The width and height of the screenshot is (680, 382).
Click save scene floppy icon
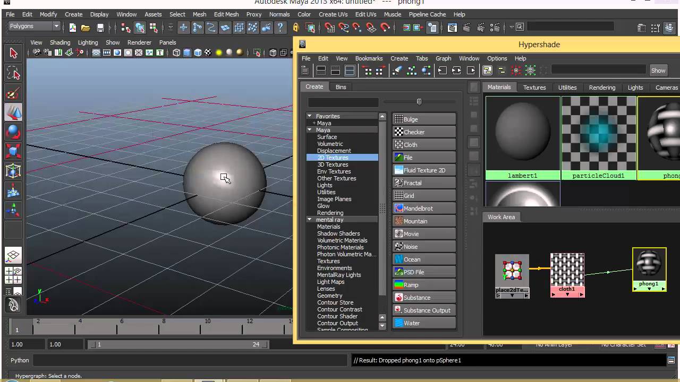100,28
